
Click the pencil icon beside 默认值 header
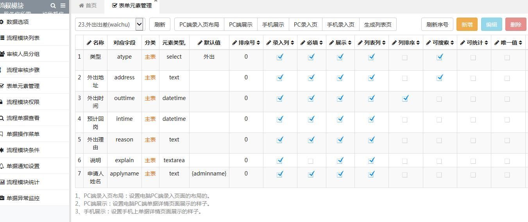(200, 43)
